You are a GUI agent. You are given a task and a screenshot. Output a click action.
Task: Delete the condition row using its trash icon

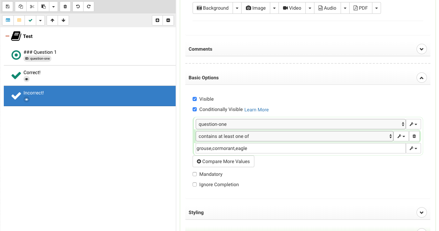pos(414,136)
